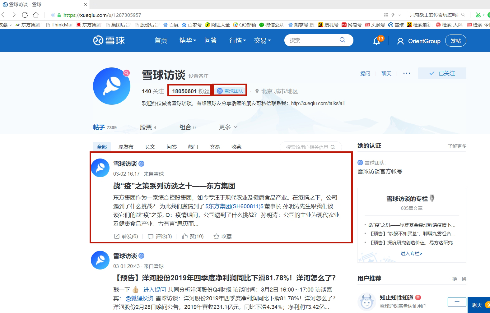Click the 雪球访谈 large profile avatar

tap(112, 86)
